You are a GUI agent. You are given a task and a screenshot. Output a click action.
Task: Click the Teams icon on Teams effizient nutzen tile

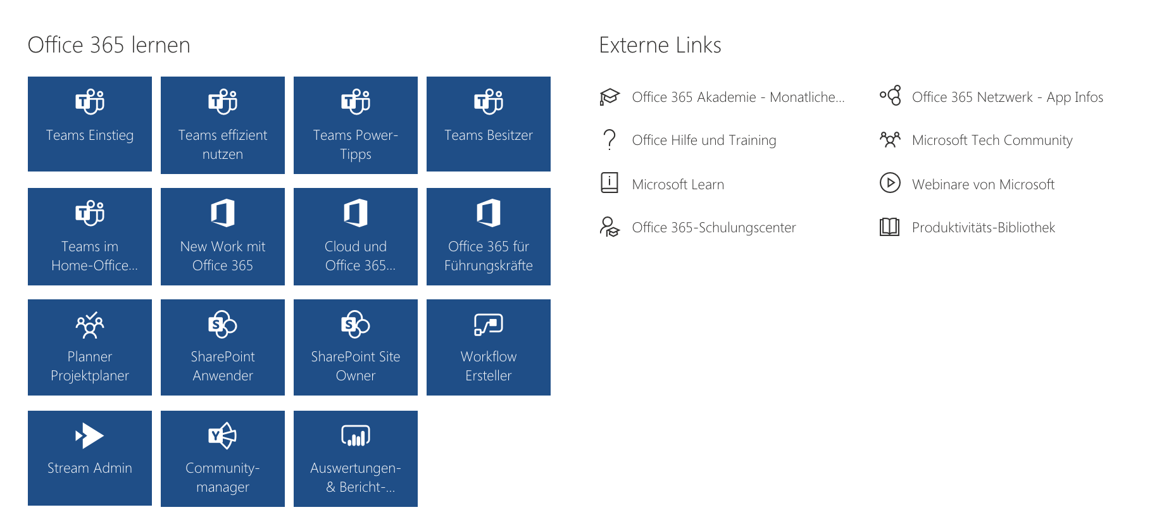pyautogui.click(x=223, y=101)
